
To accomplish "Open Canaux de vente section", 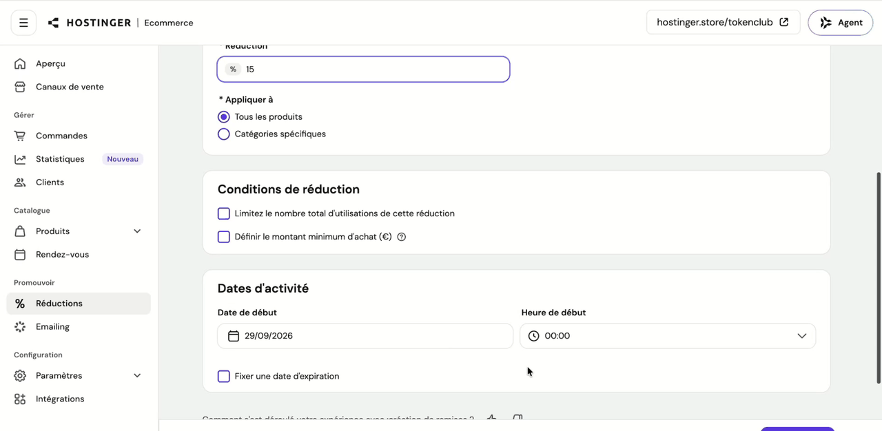I will 79,87.
